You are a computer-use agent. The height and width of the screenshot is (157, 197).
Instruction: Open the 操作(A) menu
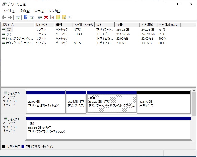point(25,11)
